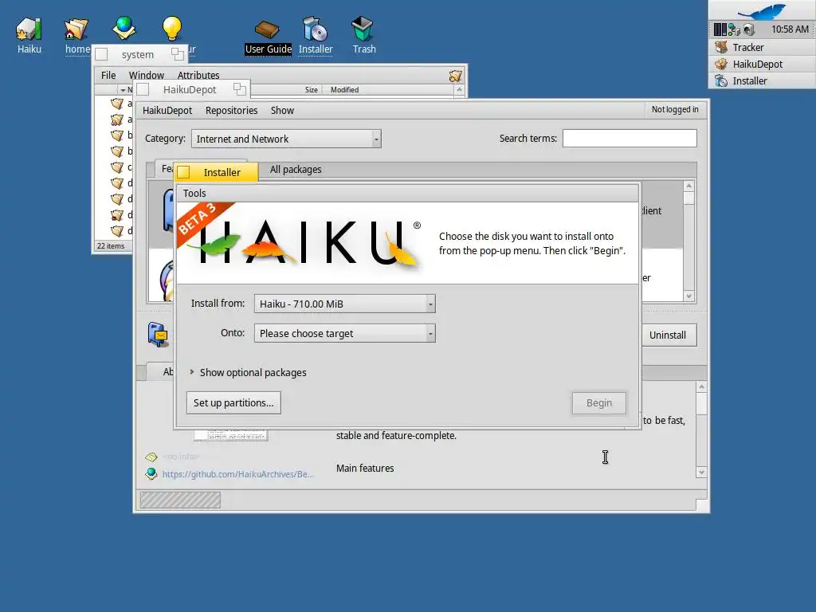Click the 10:58 AM clock

[x=790, y=29]
